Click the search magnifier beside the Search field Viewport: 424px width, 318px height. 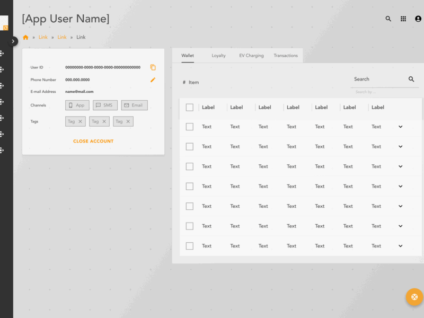click(411, 79)
